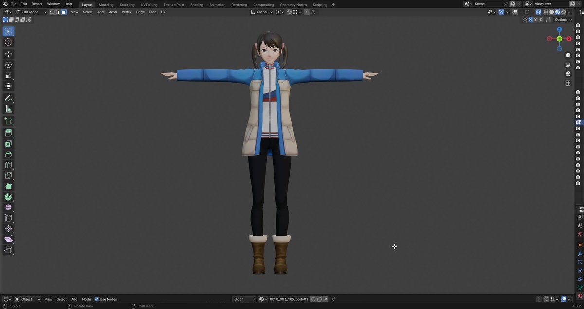Toggle Y-axis mesh symmetry
The width and height of the screenshot is (584, 309).
click(536, 20)
